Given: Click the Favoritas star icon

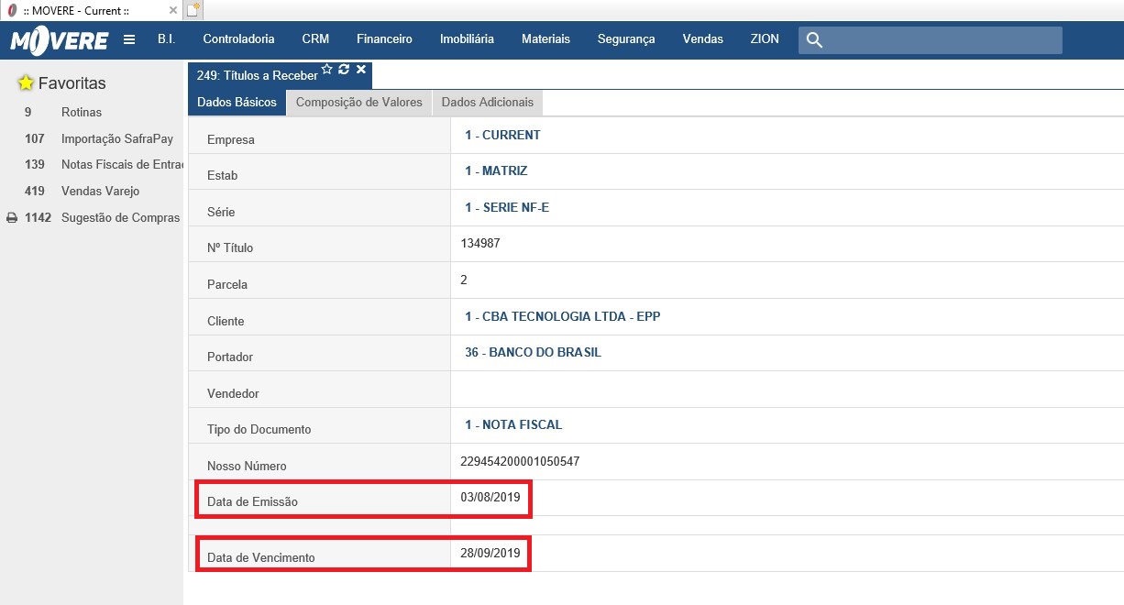Looking at the screenshot, I should pos(26,83).
